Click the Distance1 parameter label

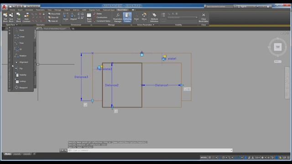(162, 85)
